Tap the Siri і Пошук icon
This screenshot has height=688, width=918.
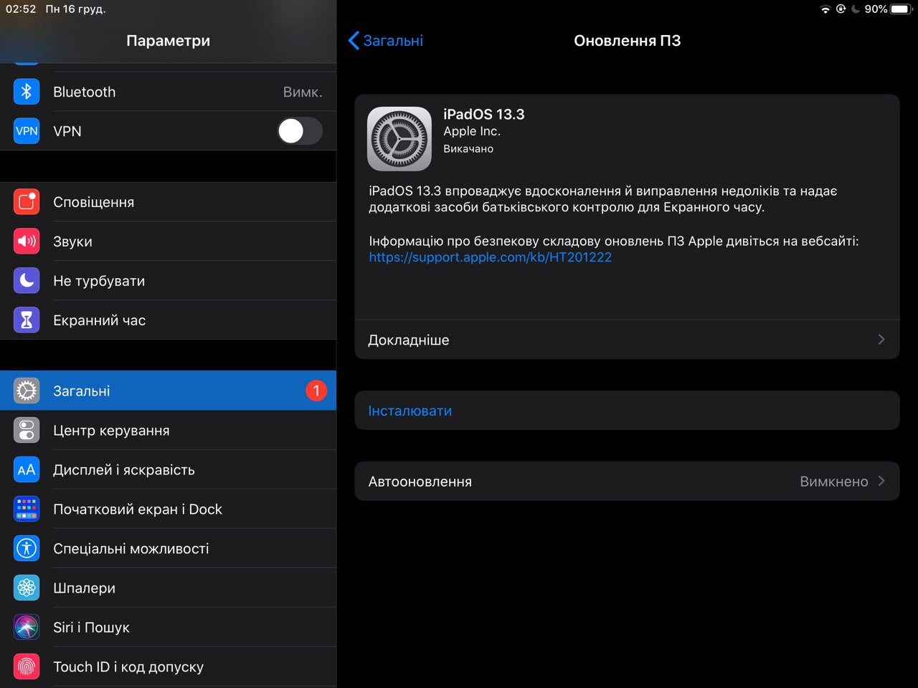[x=27, y=627]
